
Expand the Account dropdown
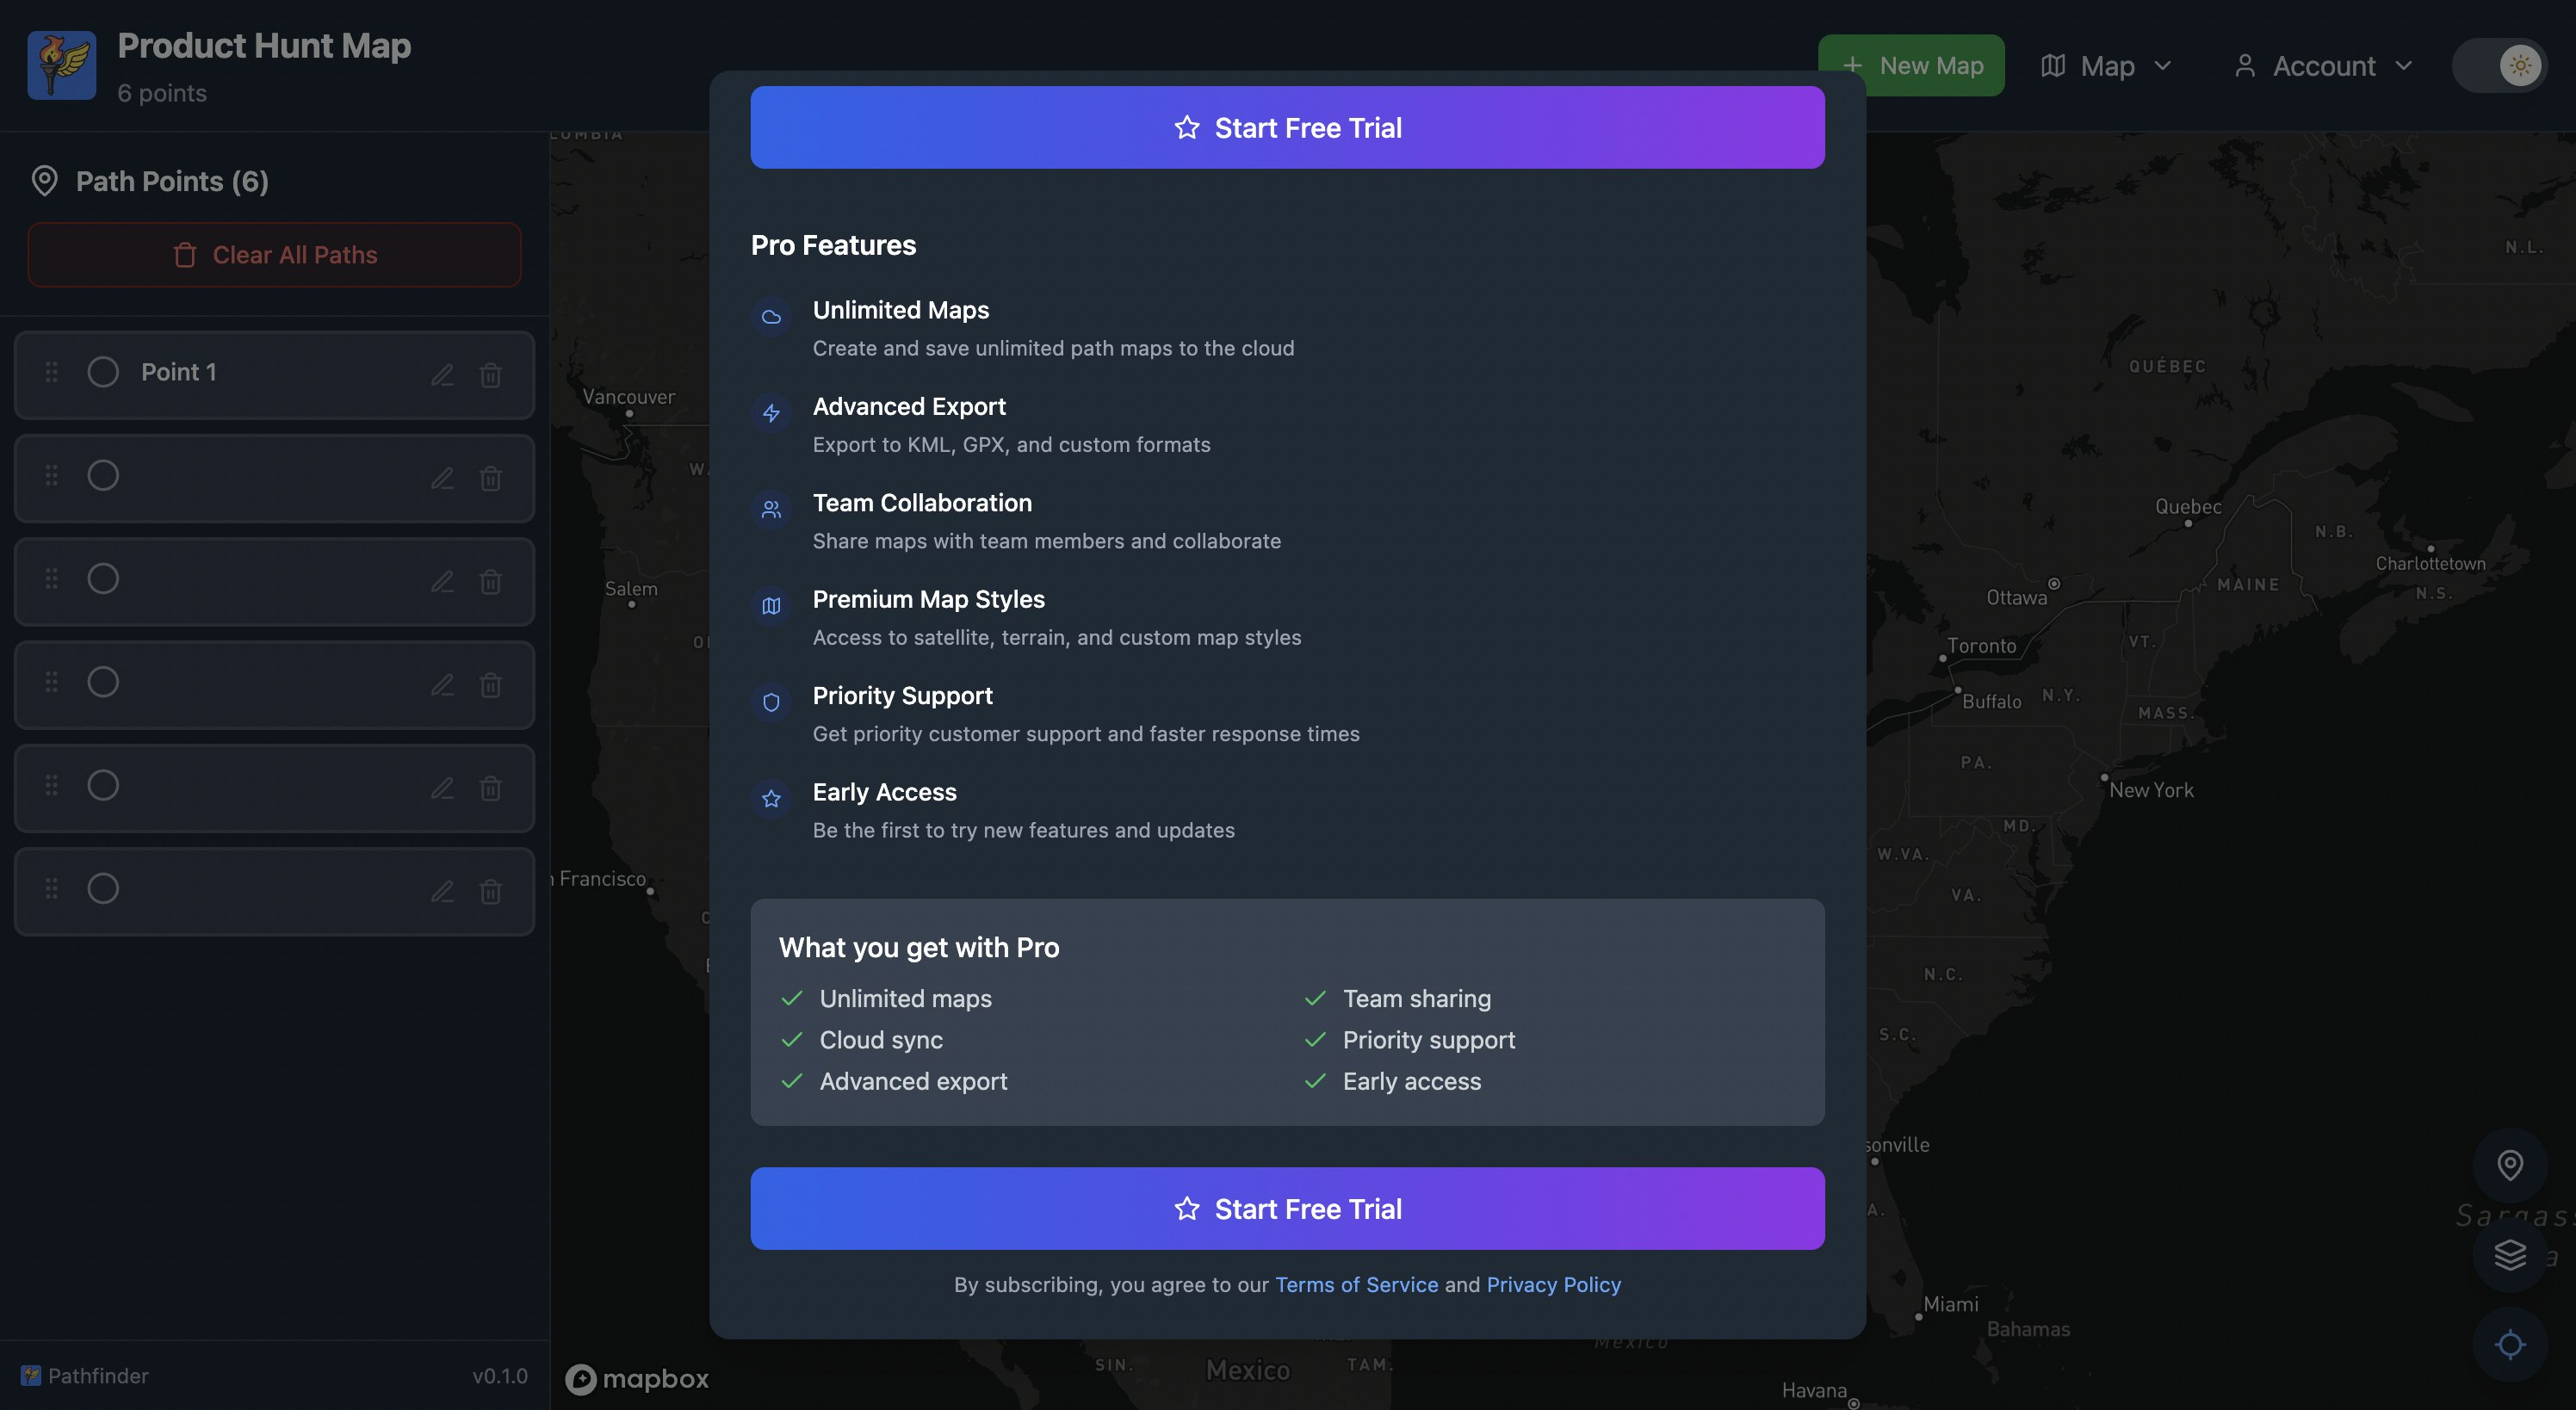coord(2322,66)
